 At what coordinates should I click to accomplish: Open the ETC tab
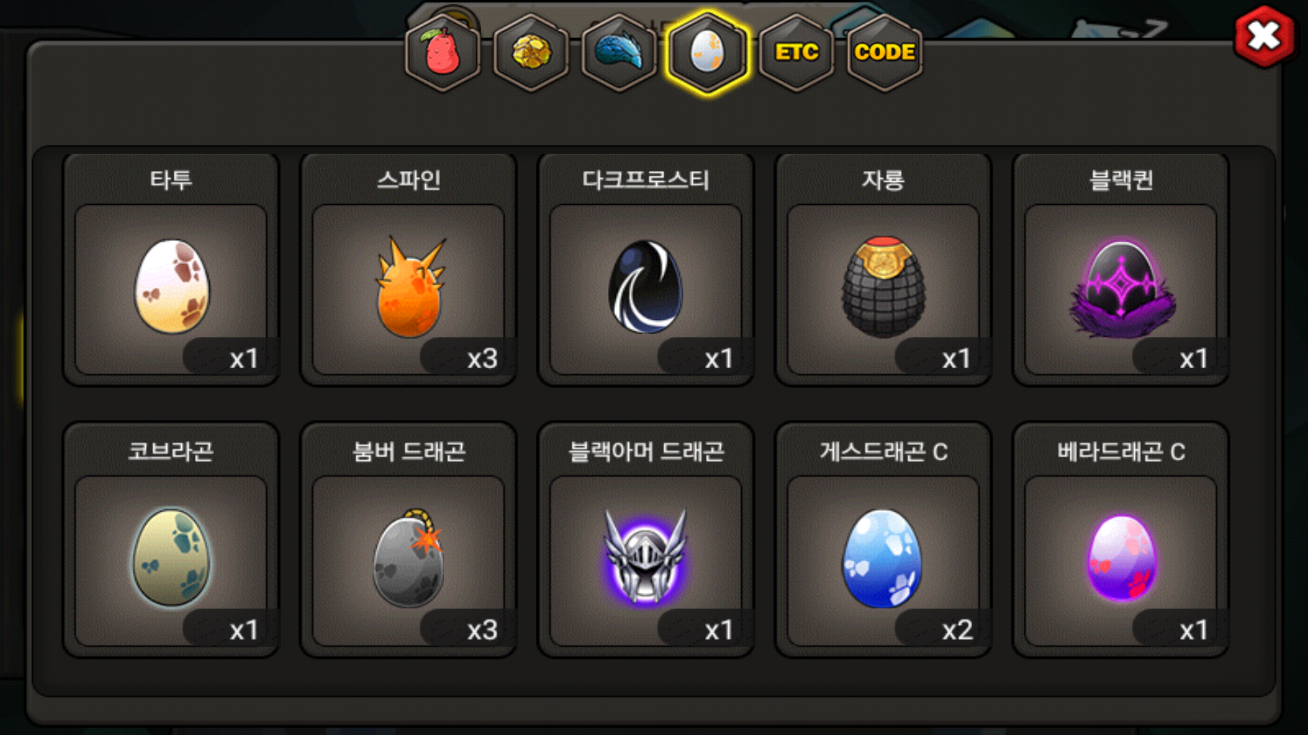[x=796, y=53]
